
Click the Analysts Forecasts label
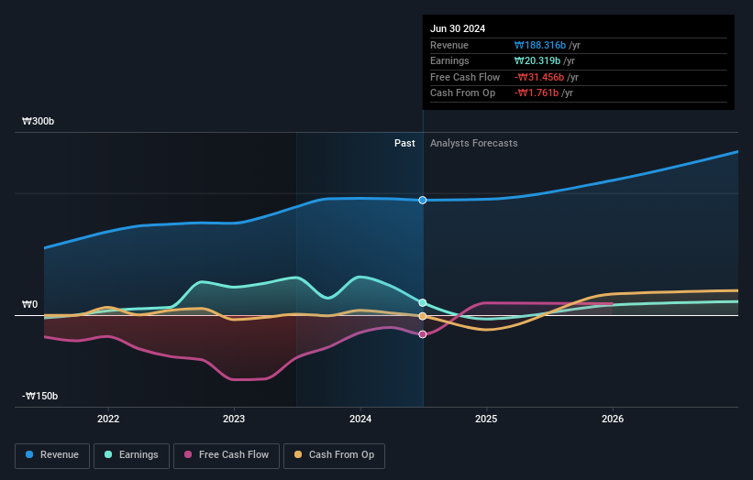pyautogui.click(x=473, y=143)
